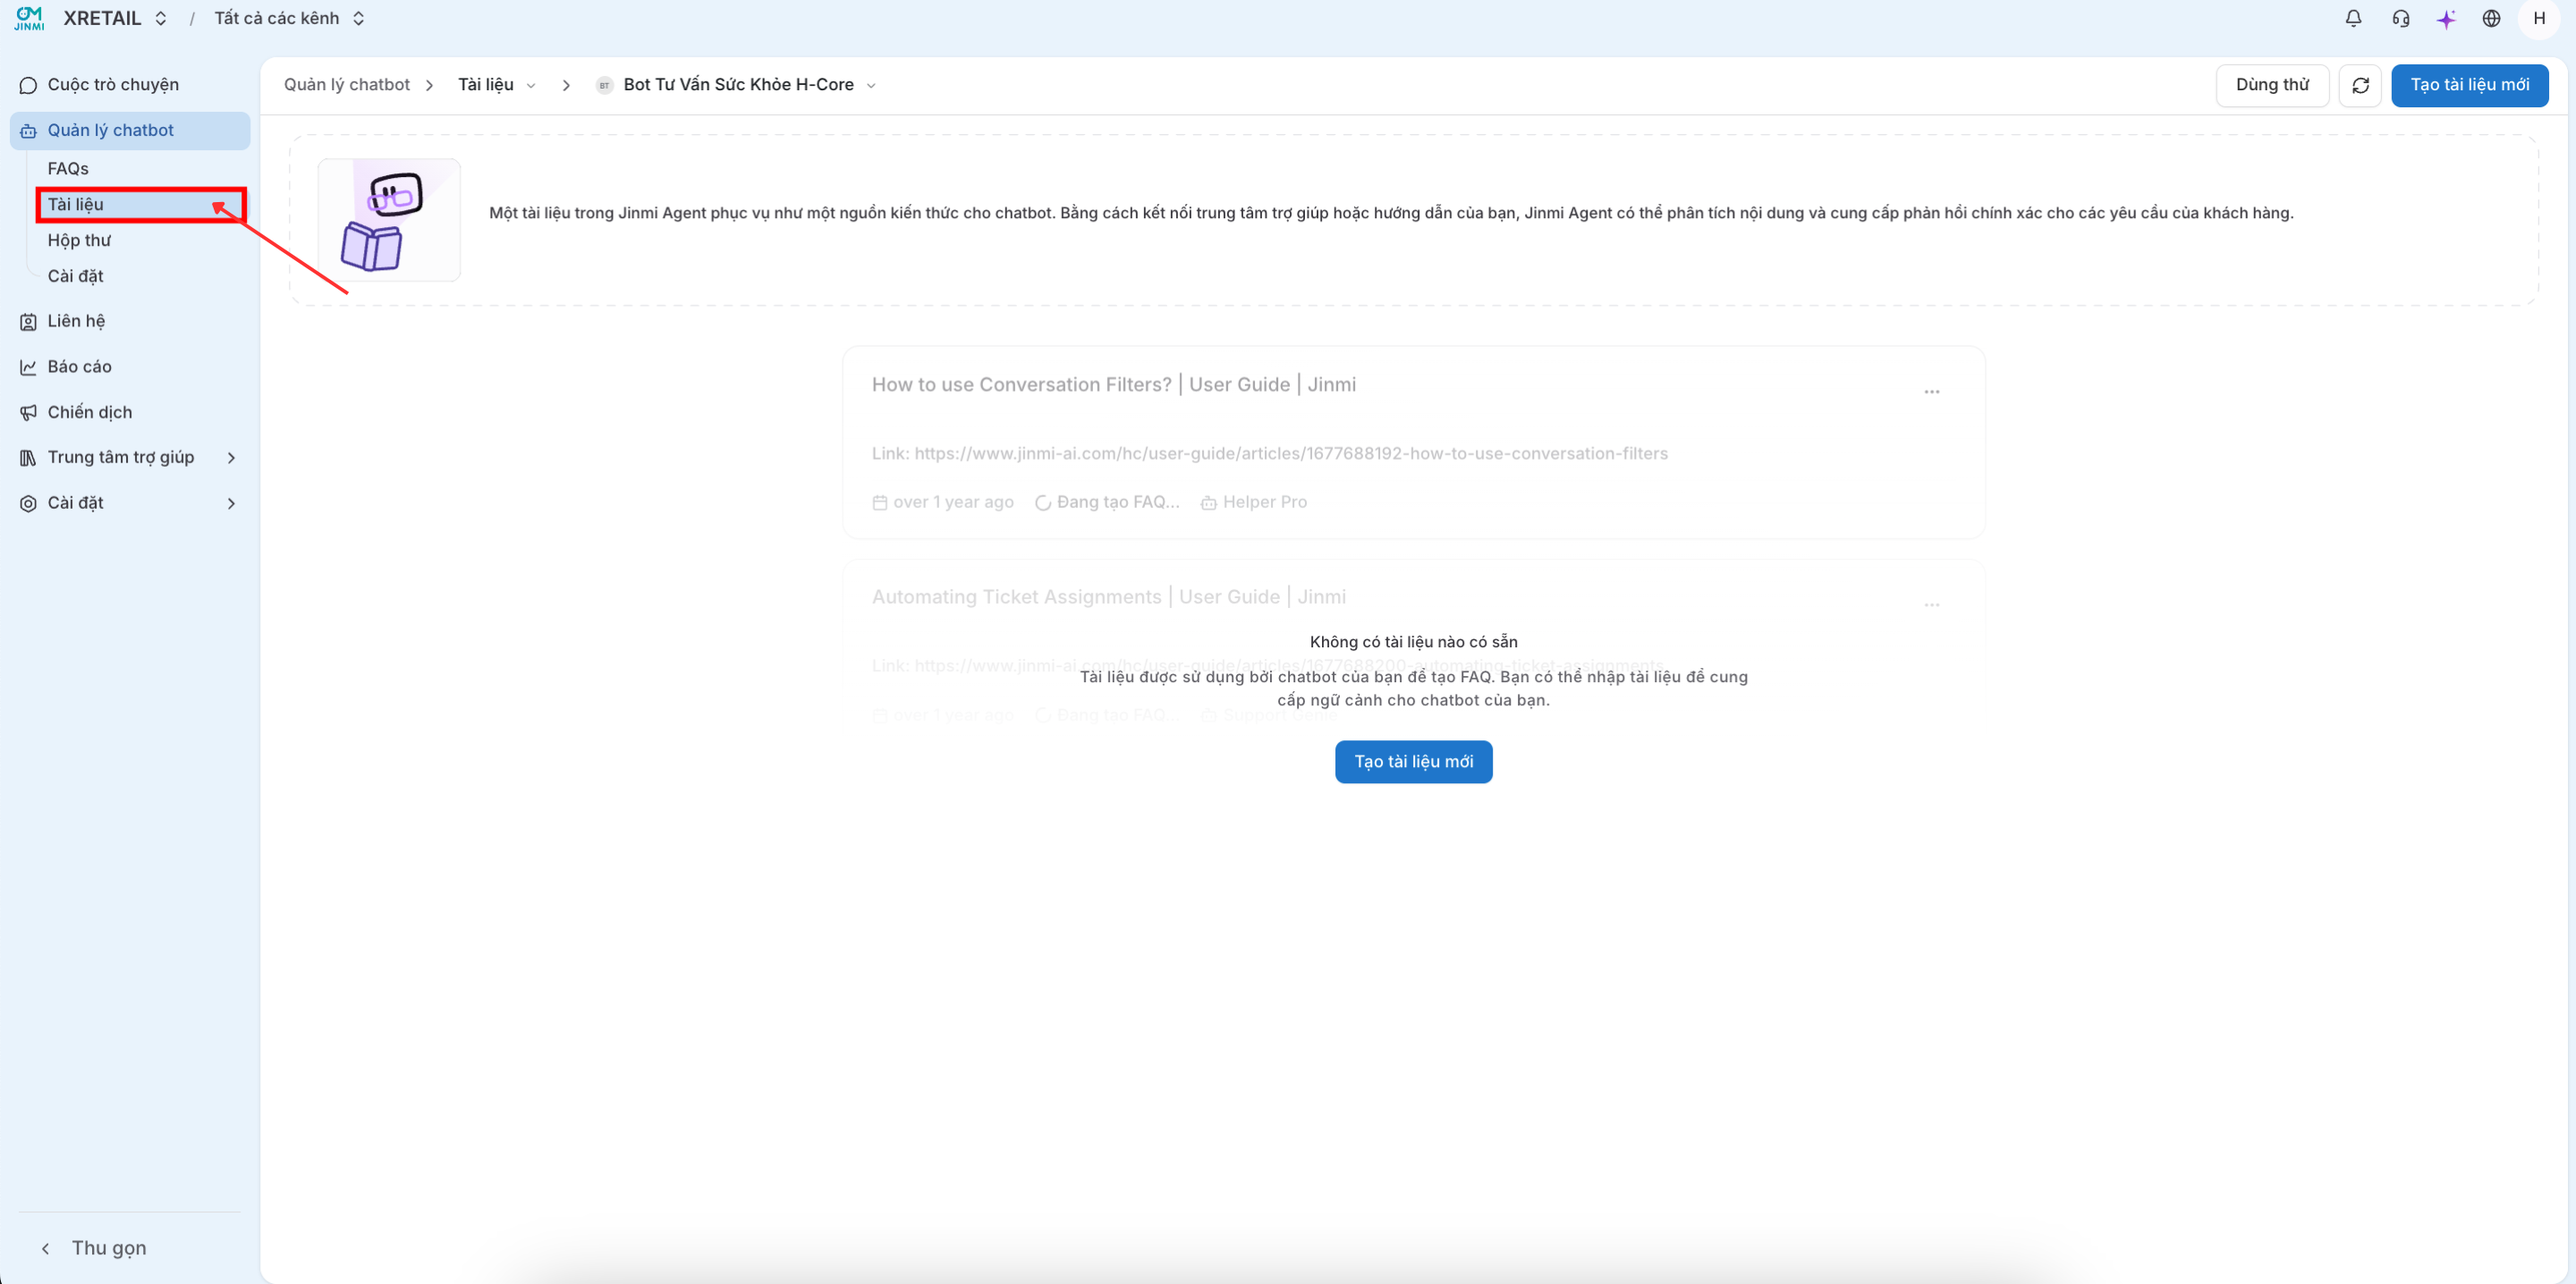Open the Tài liệu submenu item

click(x=141, y=205)
